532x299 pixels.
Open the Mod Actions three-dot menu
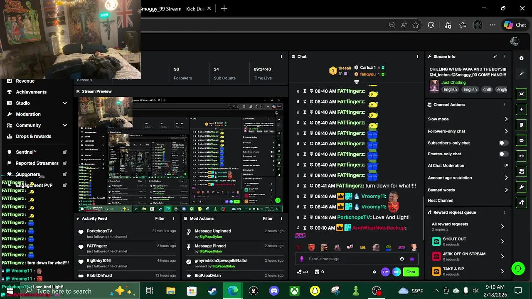click(x=281, y=218)
